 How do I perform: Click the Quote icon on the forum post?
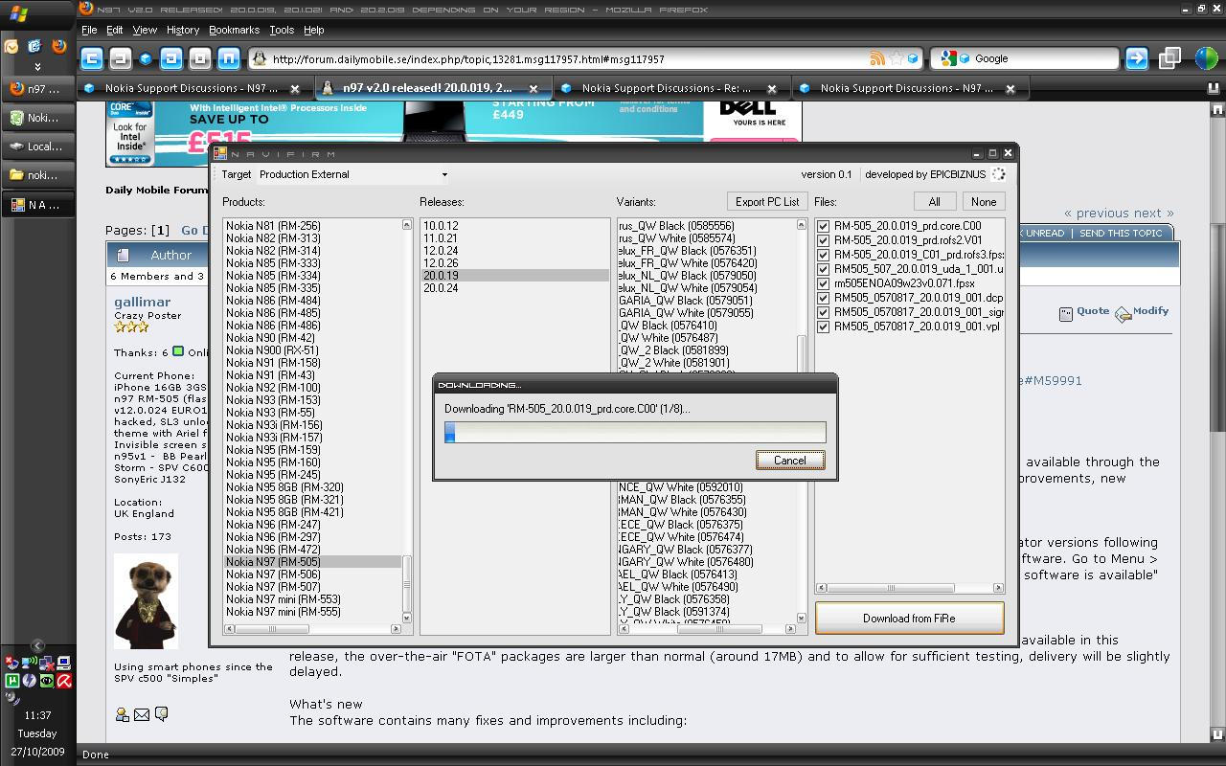pos(1084,312)
